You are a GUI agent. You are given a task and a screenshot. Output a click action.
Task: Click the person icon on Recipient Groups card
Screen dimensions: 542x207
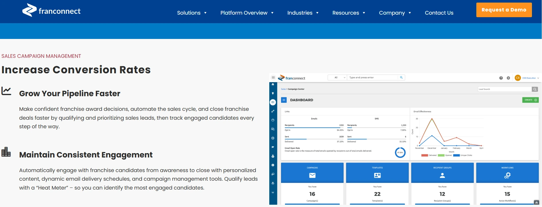pyautogui.click(x=442, y=176)
